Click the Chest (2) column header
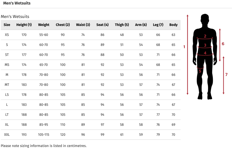232x153 pixels. coord(63,25)
